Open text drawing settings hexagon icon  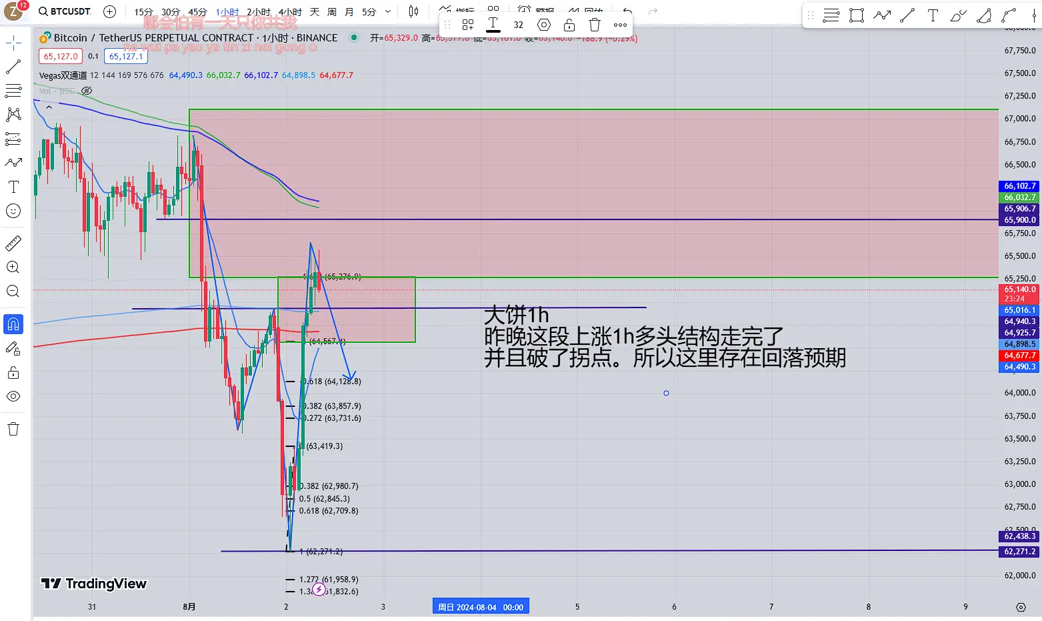(544, 25)
